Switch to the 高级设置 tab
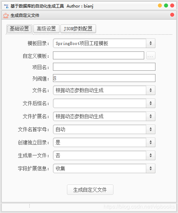Viewport: 178px width, 213px height. [x=46, y=29]
